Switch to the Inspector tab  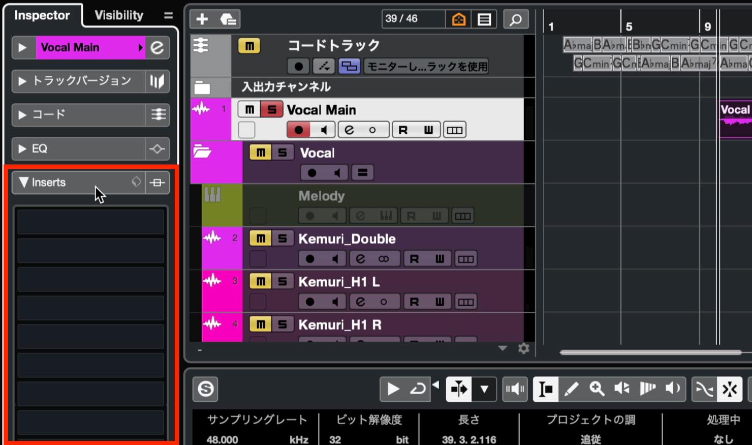pos(42,15)
